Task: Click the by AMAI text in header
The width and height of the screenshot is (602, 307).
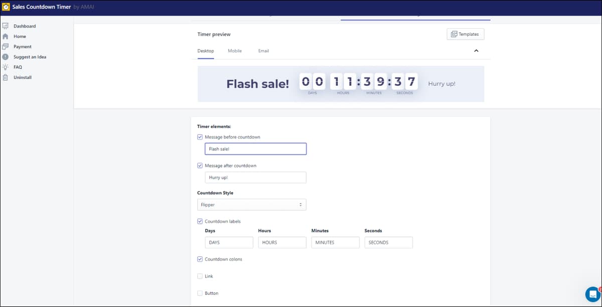Action: (83, 7)
